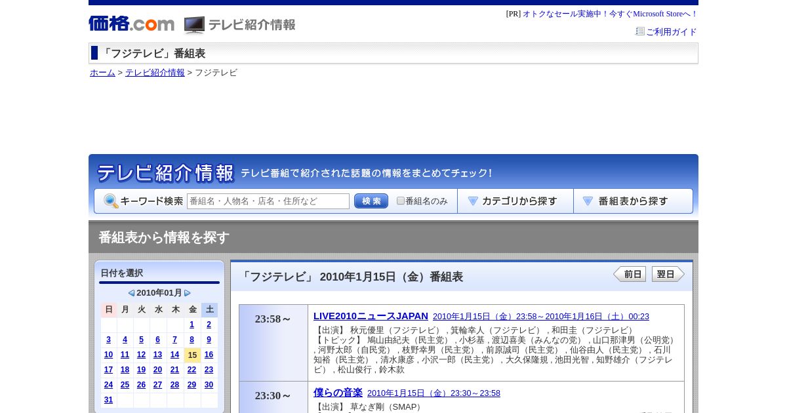
Task: Select January 2 in calendar
Action: click(209, 324)
